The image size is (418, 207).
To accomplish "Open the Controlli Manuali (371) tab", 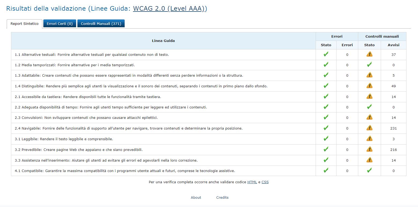I will pos(101,24).
